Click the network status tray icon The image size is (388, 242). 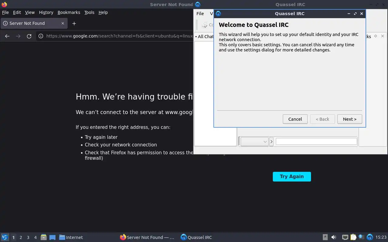pyautogui.click(x=345, y=237)
